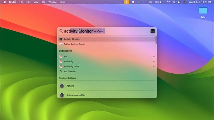Select the 'act fibernet' search suggestion
The height and width of the screenshot is (120, 214).
107,71
